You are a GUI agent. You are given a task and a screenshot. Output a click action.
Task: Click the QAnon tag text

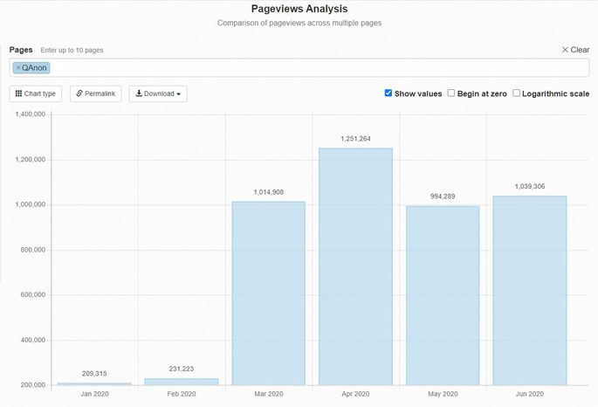coord(34,68)
